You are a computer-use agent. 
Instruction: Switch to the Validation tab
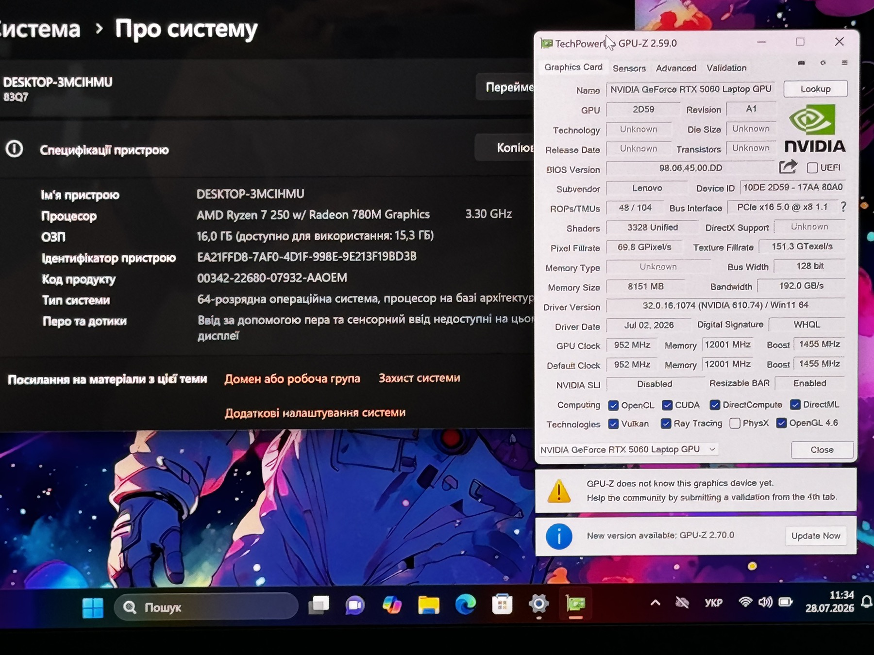pyautogui.click(x=726, y=68)
